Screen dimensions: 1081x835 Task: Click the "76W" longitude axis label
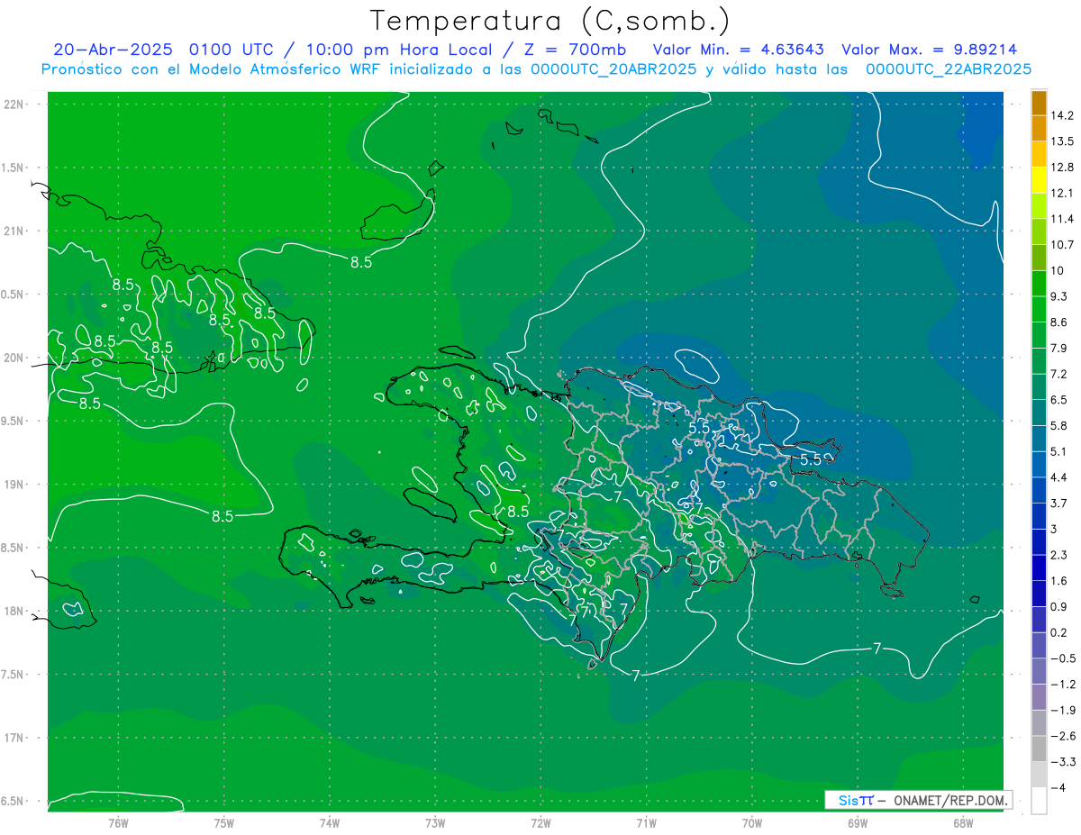118,823
